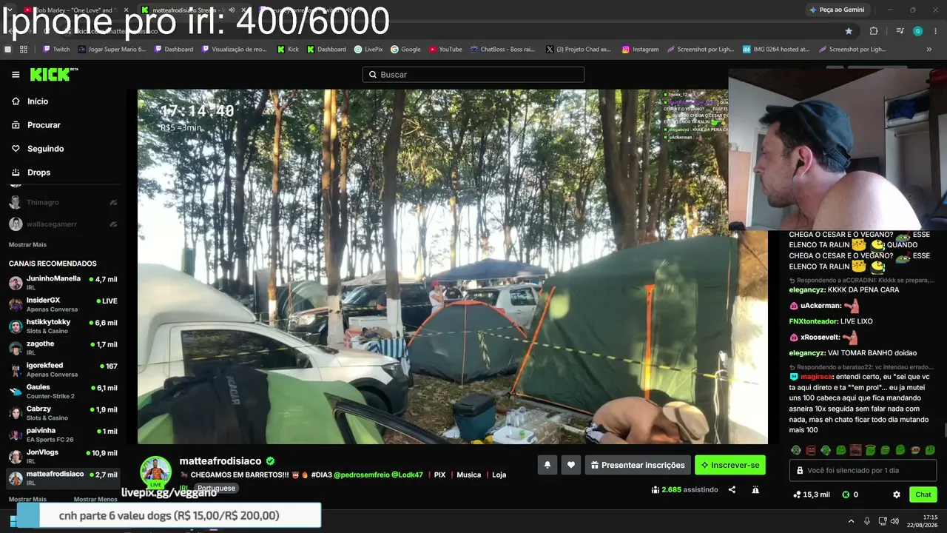Screen dimensions: 947x533
Task: Click the bookmark star in address bar
Action: pyautogui.click(x=849, y=31)
